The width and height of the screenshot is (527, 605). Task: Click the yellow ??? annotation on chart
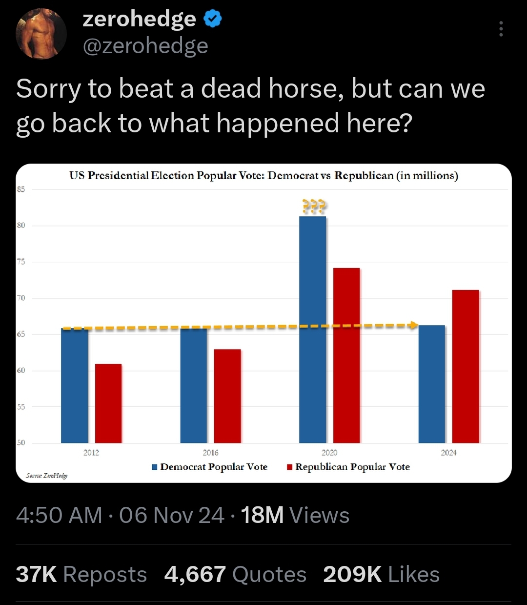(x=314, y=207)
